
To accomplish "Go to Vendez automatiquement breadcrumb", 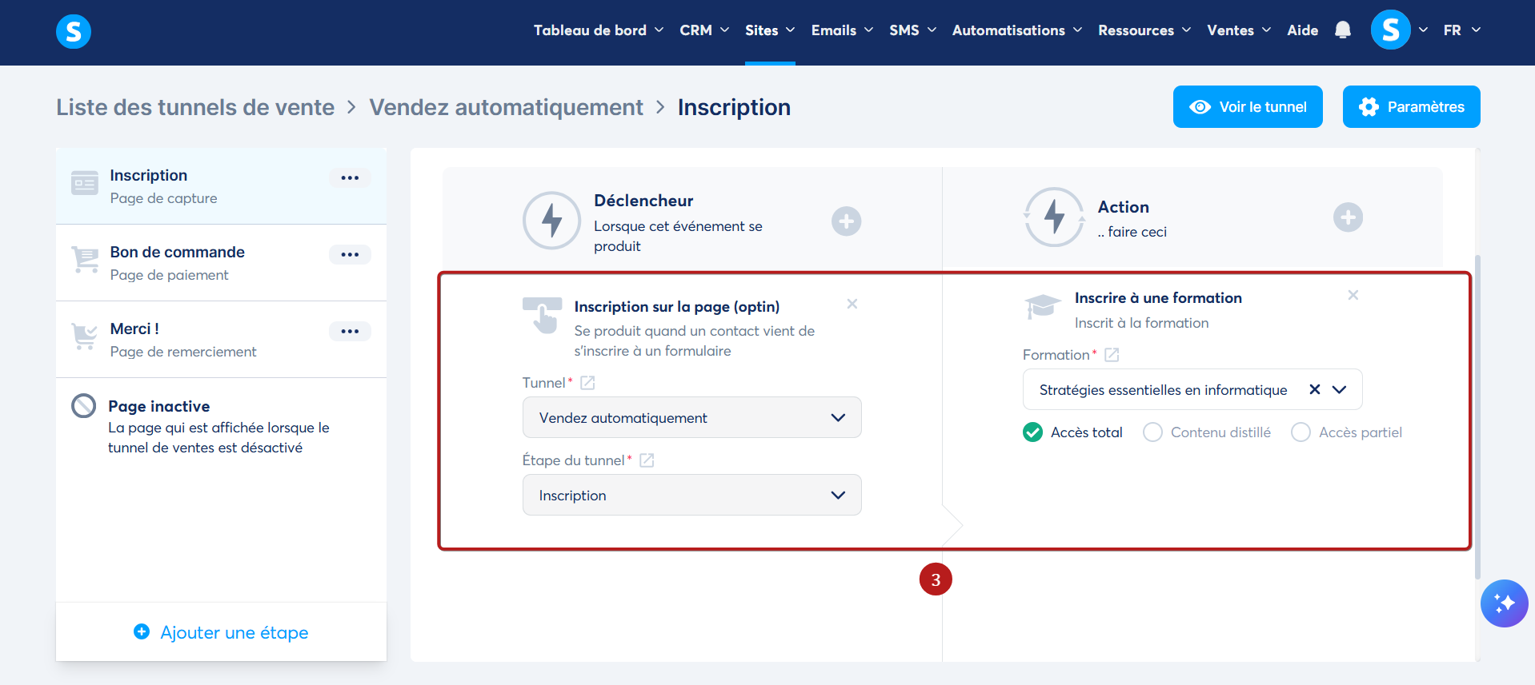I will click(x=506, y=107).
